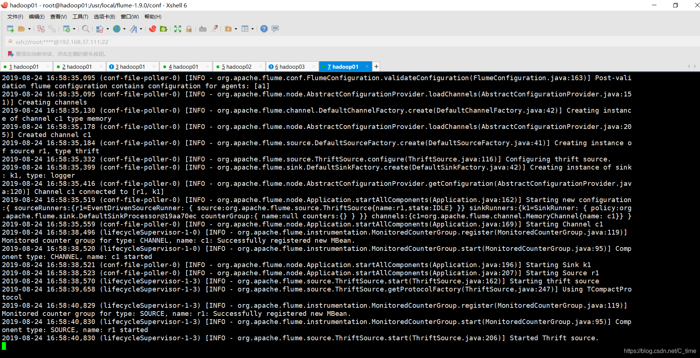The height and width of the screenshot is (358, 700).
Task: Open the 查看(V) menu
Action: click(58, 17)
